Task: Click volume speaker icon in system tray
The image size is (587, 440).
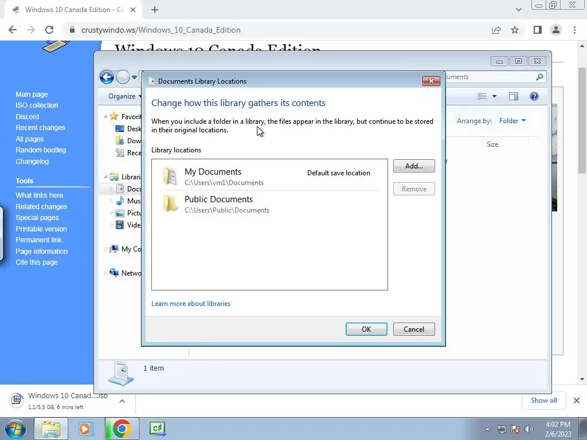Action: tap(529, 429)
